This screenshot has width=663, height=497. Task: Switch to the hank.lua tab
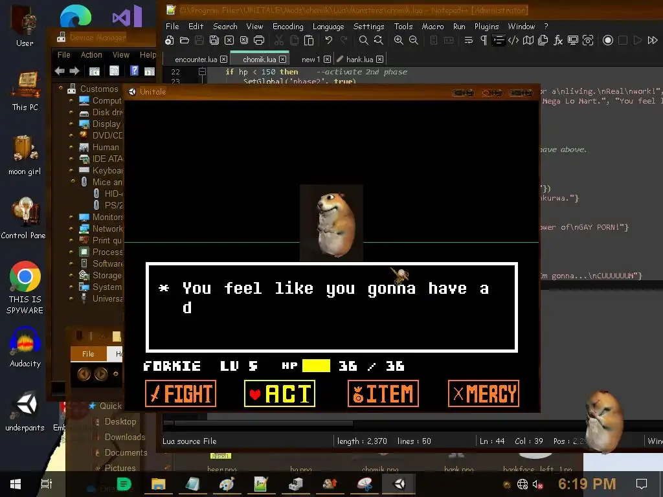point(360,60)
